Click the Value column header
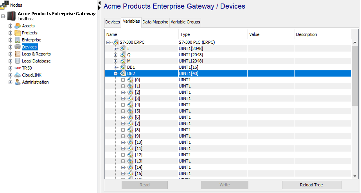361x193 pixels. click(271, 34)
